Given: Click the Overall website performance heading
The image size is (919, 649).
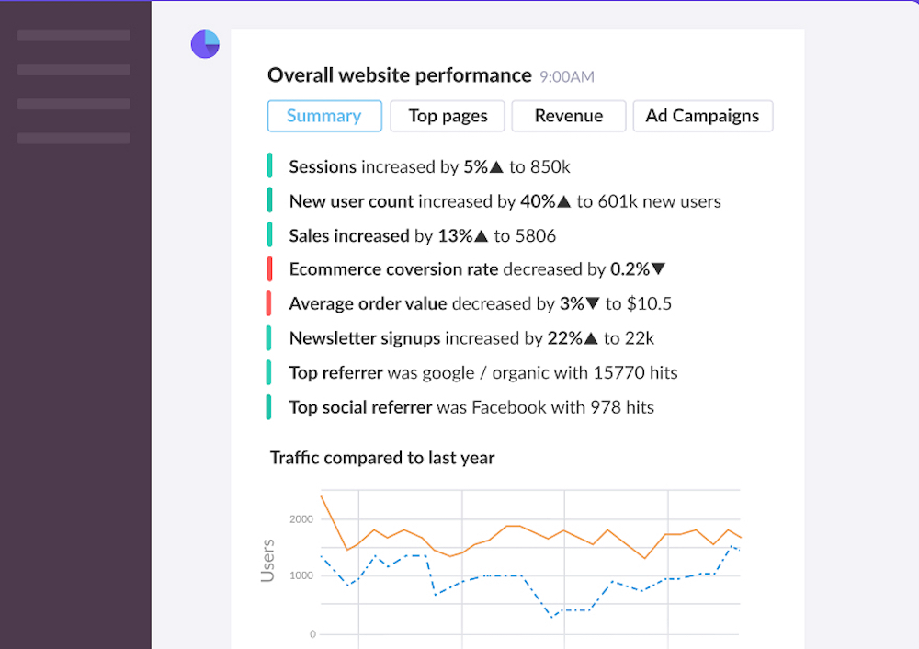Looking at the screenshot, I should [x=399, y=75].
